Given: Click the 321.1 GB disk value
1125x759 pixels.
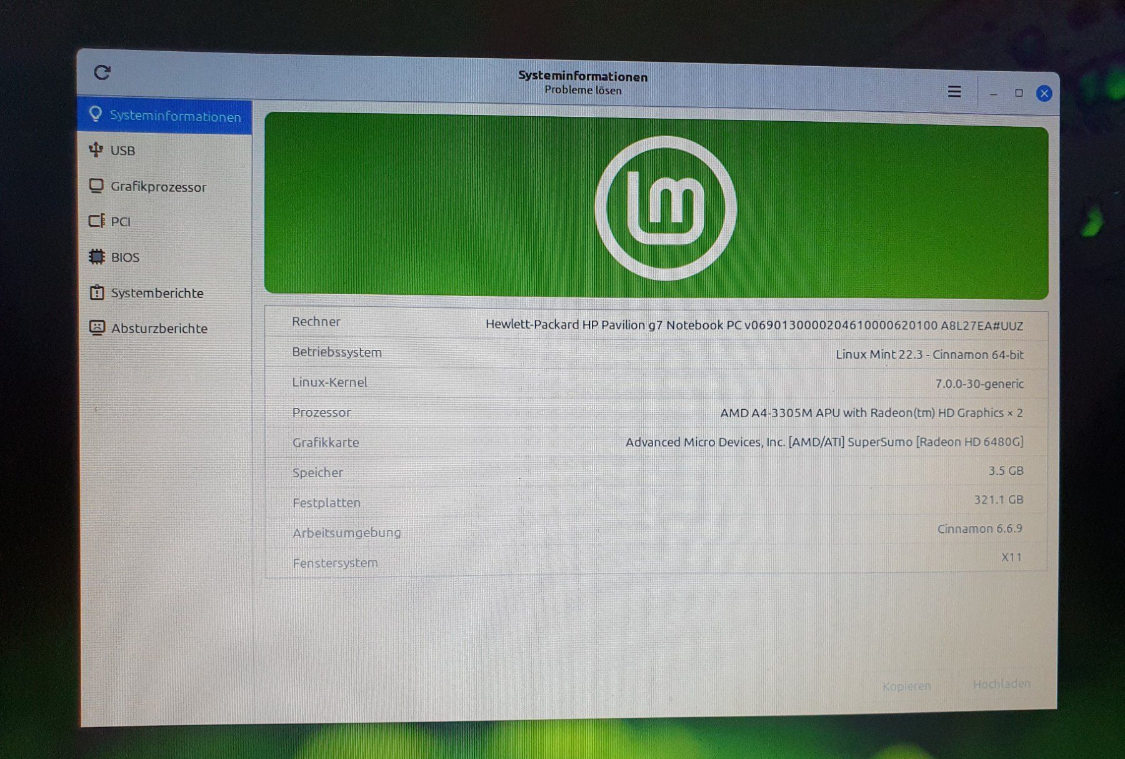Looking at the screenshot, I should tap(999, 500).
